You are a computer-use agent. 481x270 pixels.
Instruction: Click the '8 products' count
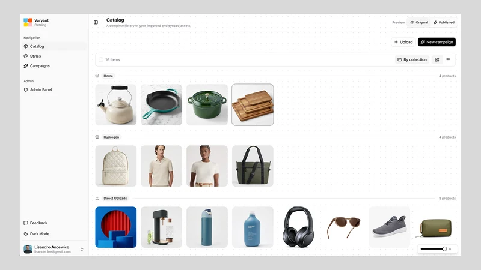point(447,199)
